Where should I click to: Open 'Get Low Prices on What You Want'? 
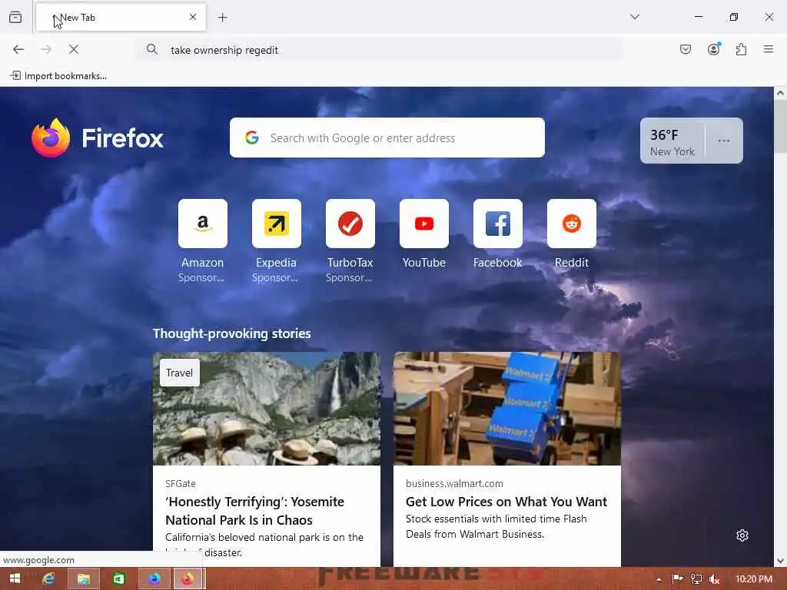[506, 502]
